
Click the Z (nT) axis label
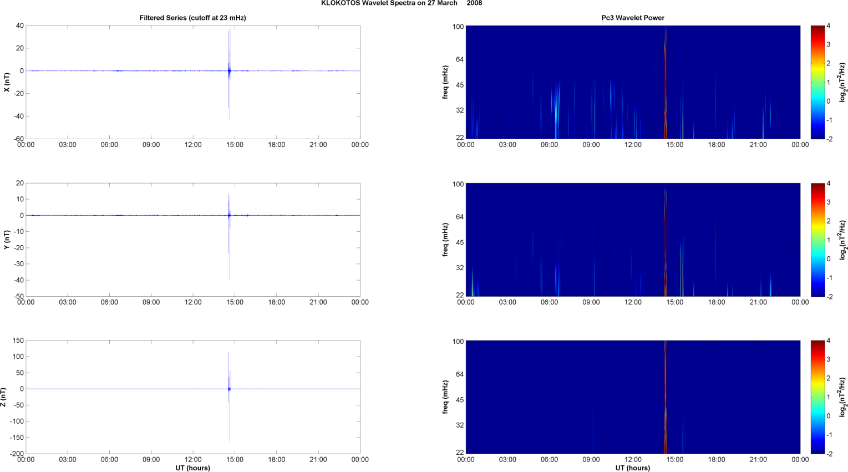click(4, 397)
